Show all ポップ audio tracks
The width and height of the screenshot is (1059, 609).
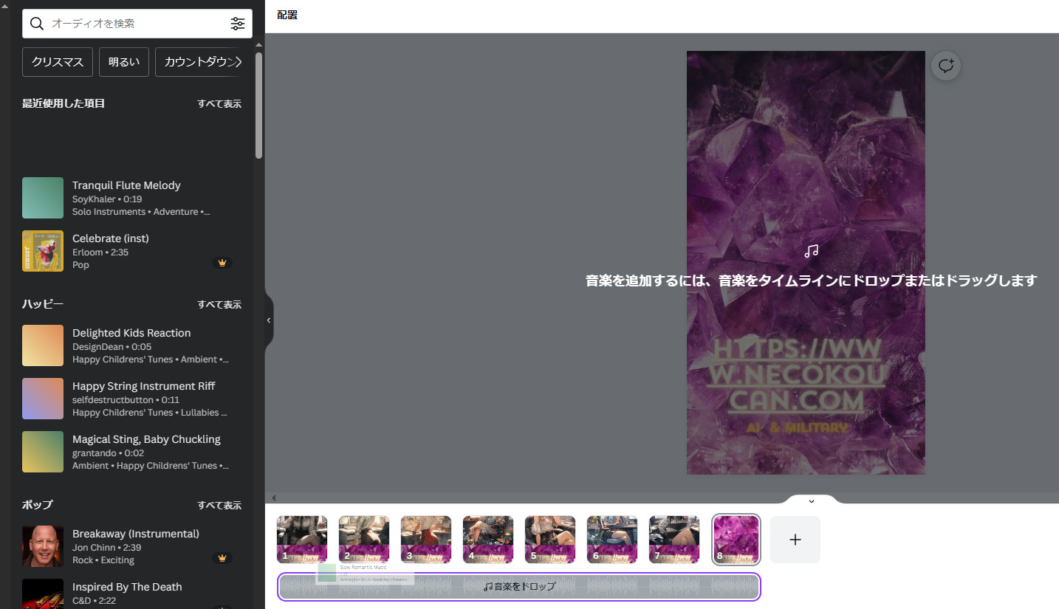(x=219, y=505)
